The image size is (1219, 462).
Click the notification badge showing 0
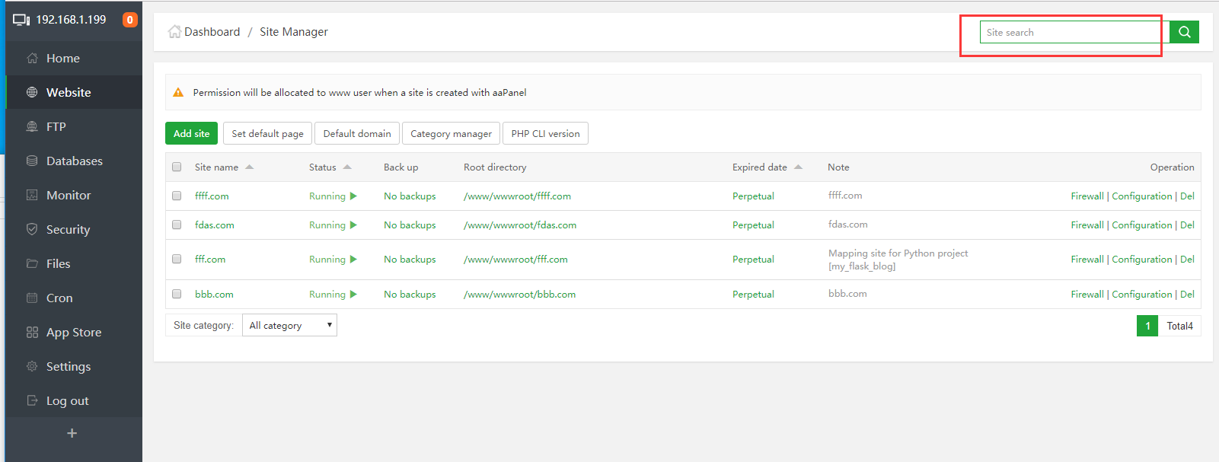tap(130, 20)
